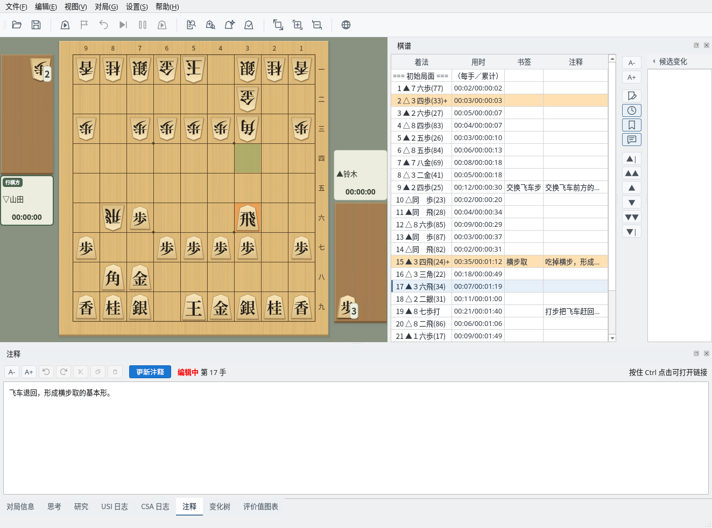Open a record file with folder icon
Image resolution: width=712 pixels, height=528 pixels.
point(17,25)
